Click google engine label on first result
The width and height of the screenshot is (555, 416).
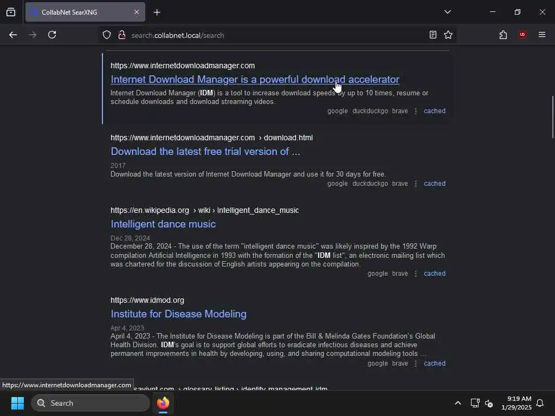[x=337, y=111]
